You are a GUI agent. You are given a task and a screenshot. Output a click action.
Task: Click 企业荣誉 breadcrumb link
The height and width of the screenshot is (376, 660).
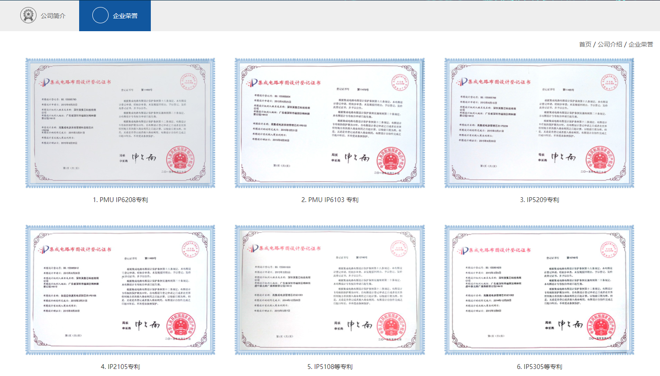(640, 44)
